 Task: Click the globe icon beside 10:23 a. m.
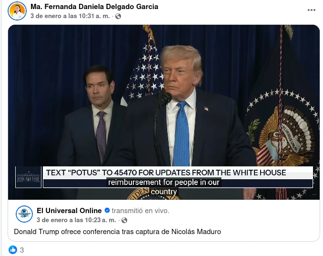pyautogui.click(x=124, y=220)
